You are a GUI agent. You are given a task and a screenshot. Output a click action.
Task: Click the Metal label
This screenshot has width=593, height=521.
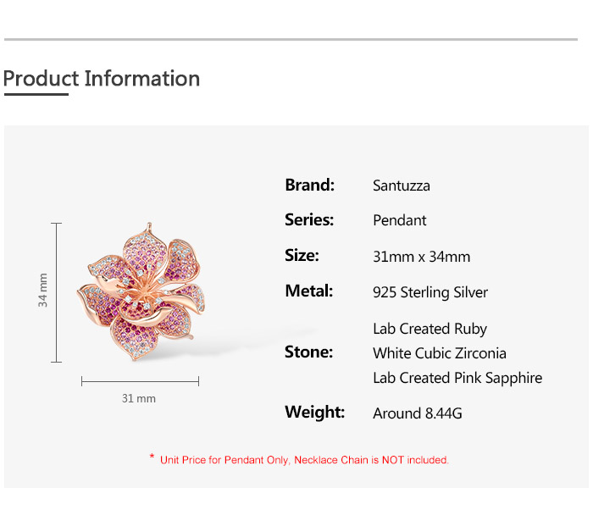[x=308, y=291]
